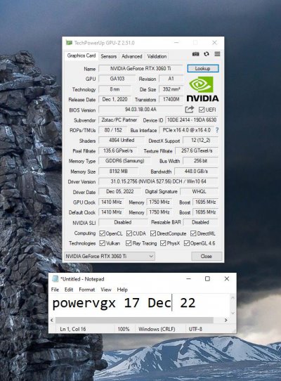The image size is (281, 381).
Task: Click the Bandwidth 448.0 GB/s field
Action: coord(196,172)
